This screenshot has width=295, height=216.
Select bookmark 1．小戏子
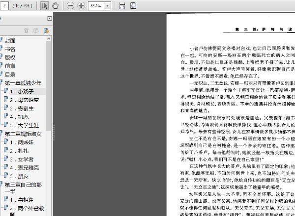click(x=22, y=91)
